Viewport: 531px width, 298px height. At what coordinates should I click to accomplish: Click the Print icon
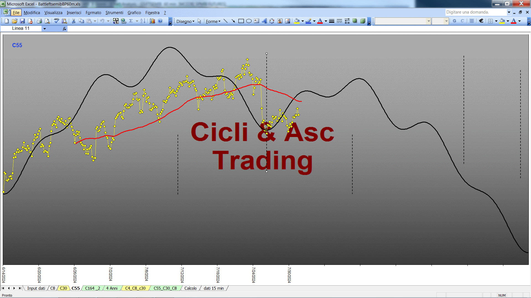(x=39, y=21)
